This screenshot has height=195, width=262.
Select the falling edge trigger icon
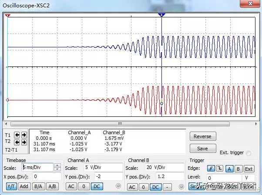click(219, 169)
